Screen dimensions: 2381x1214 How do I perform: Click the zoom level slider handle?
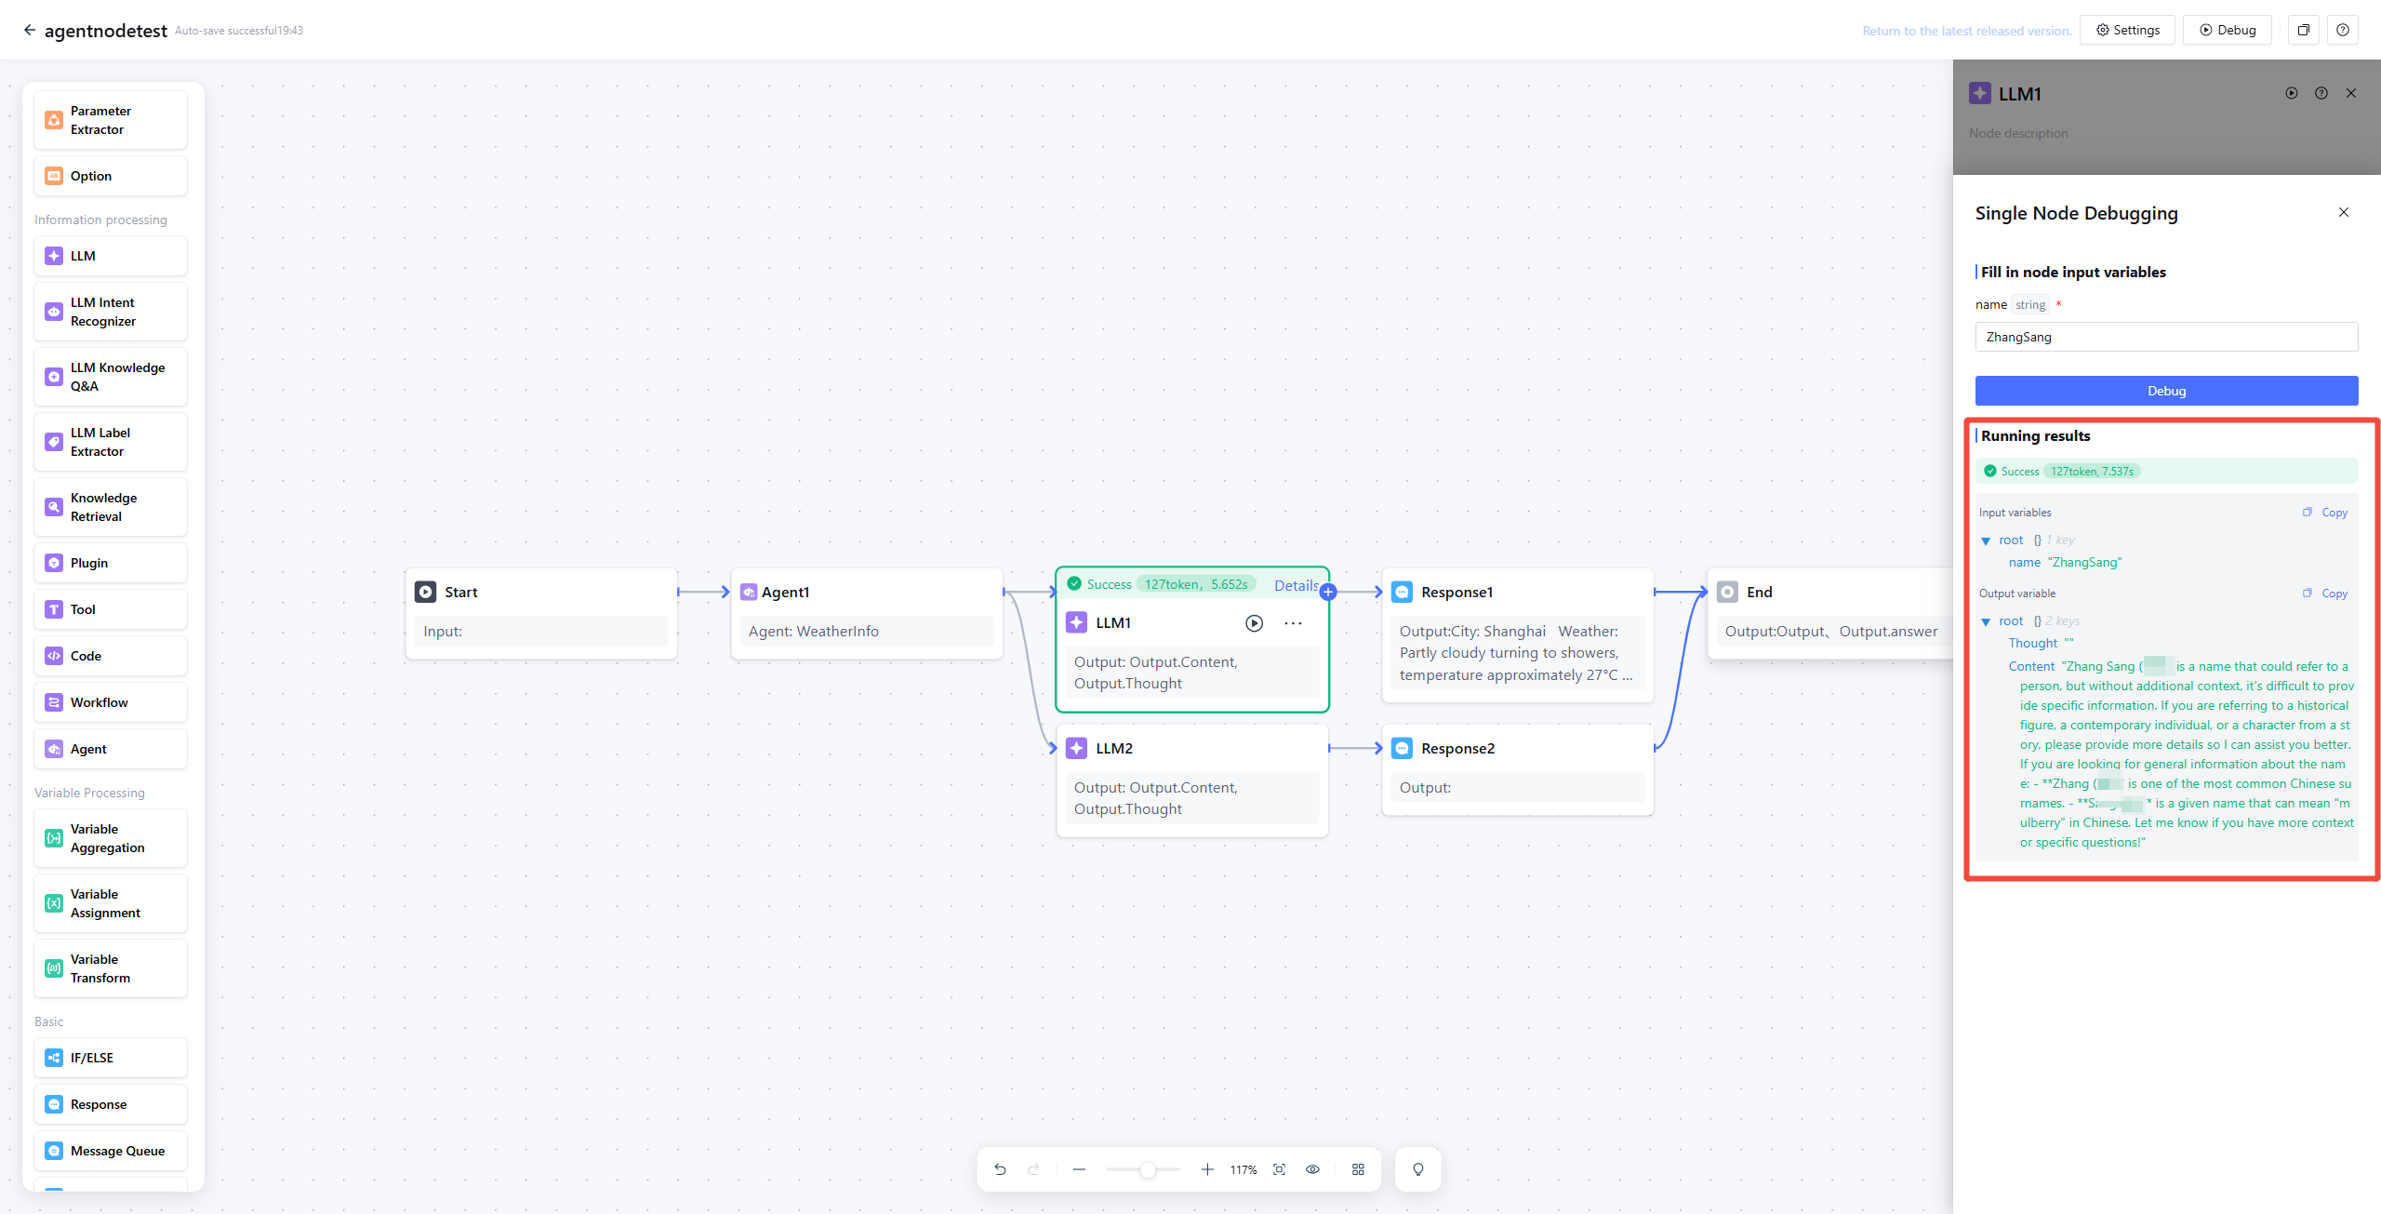(x=1148, y=1169)
